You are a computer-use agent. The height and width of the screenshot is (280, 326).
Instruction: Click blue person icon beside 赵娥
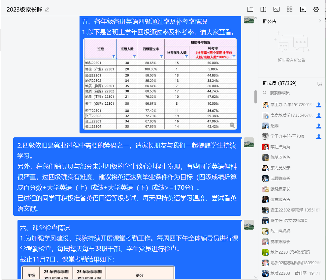point(319,126)
